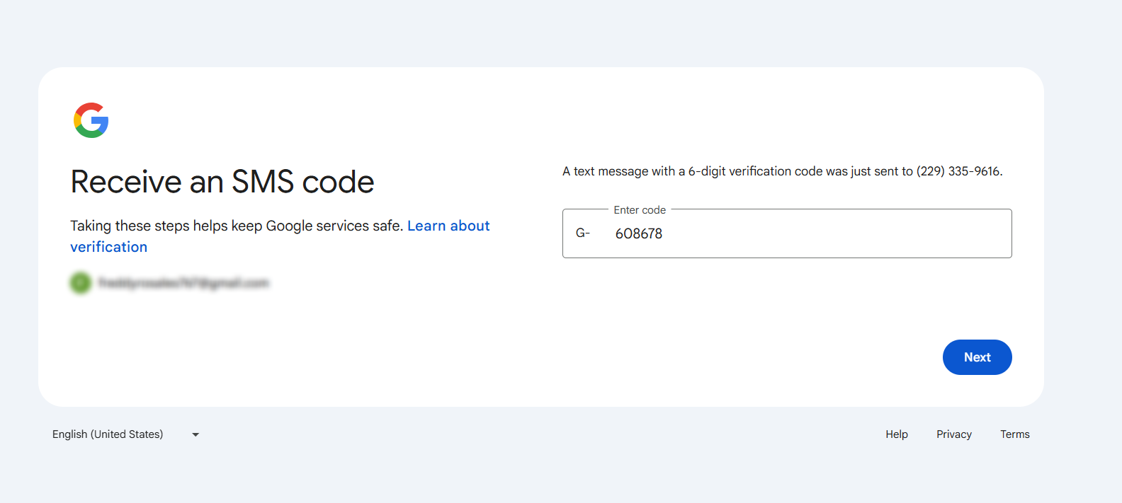Screen dimensions: 1122x503
Task: Open the Help link in footer
Action: 896,434
